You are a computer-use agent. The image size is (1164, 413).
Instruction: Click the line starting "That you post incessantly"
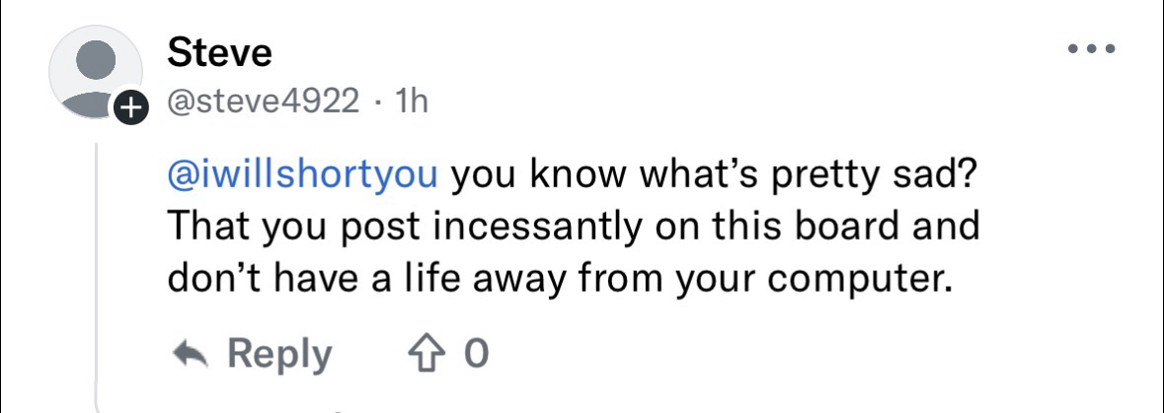pyautogui.click(x=573, y=228)
